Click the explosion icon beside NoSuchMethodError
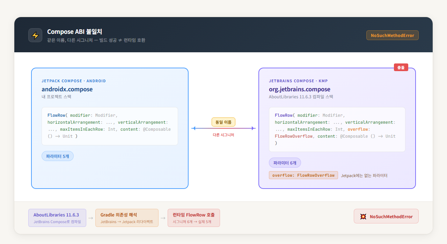447x244 pixels. pyautogui.click(x=363, y=216)
